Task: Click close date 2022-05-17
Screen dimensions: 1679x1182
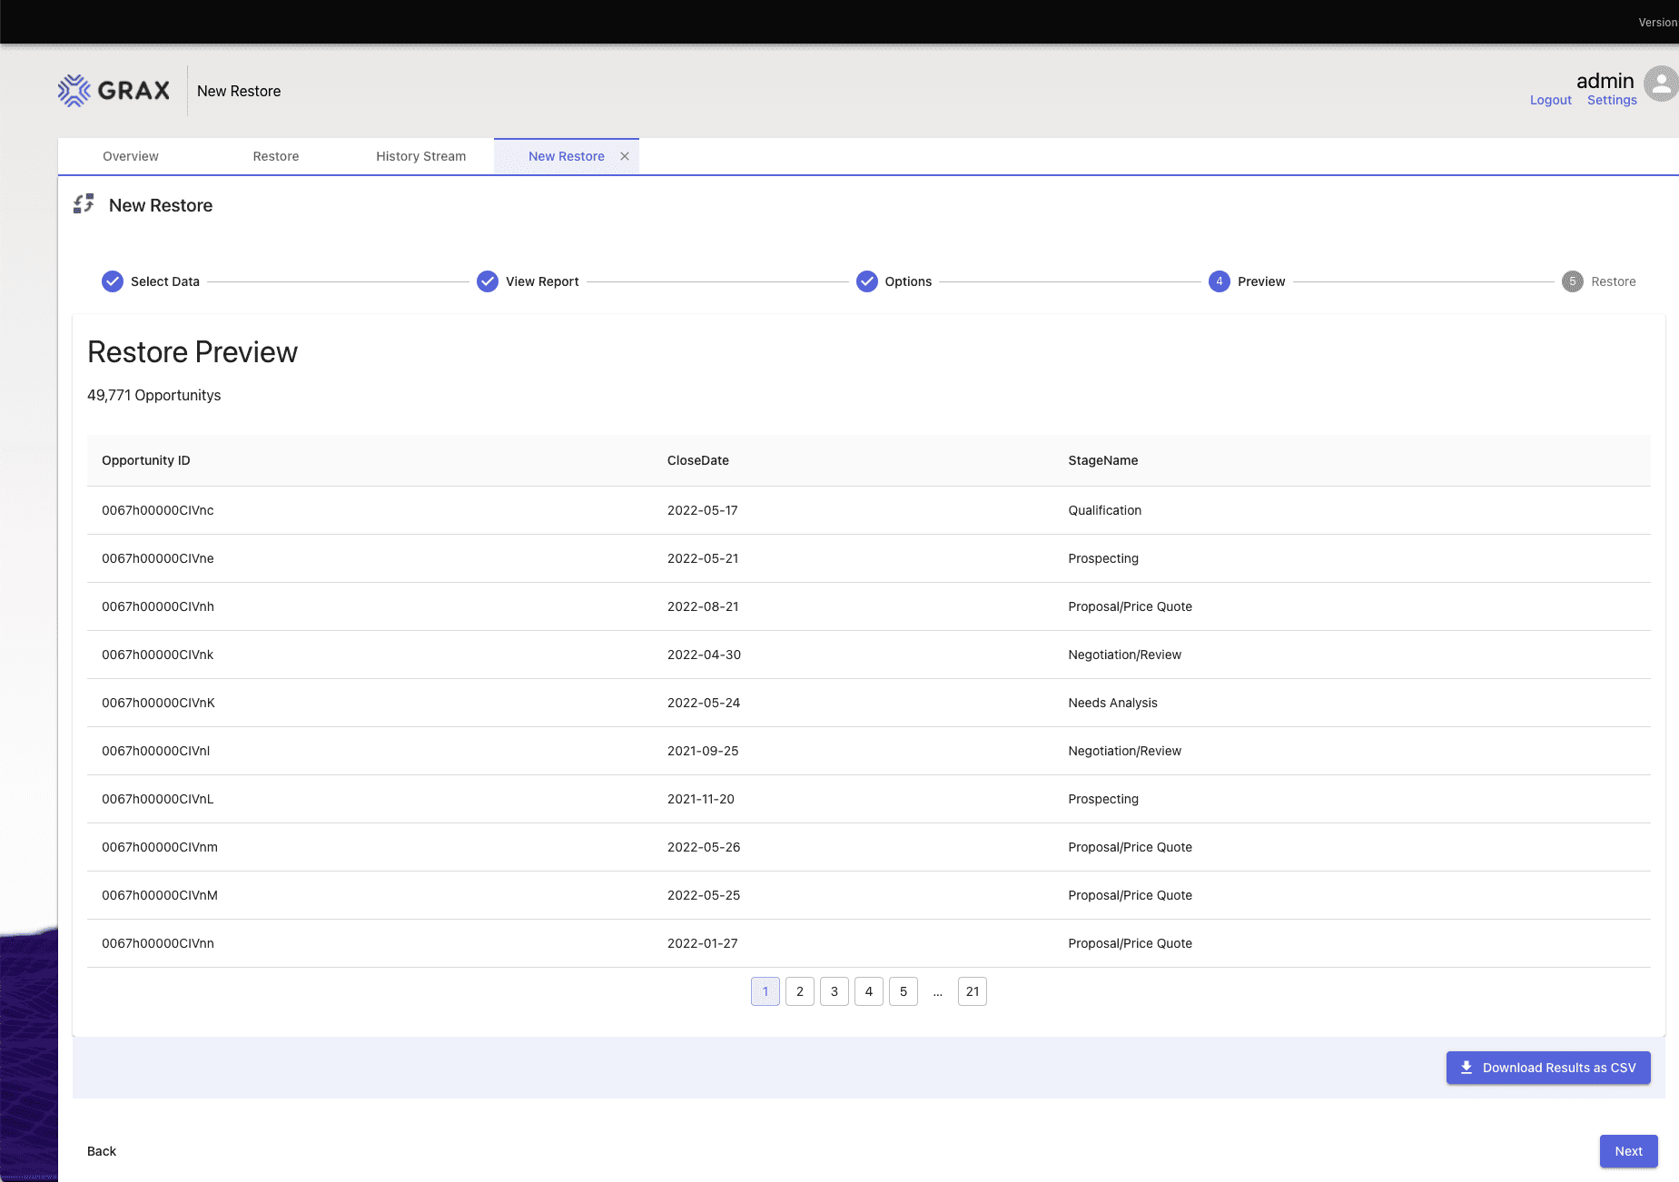Action: (703, 510)
